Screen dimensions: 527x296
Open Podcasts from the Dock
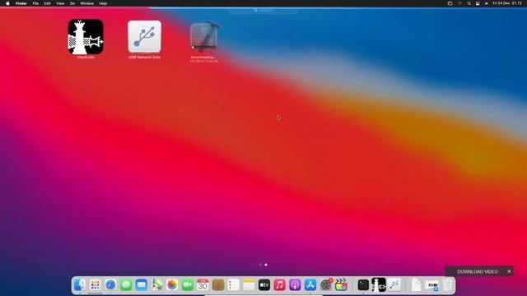tap(295, 285)
